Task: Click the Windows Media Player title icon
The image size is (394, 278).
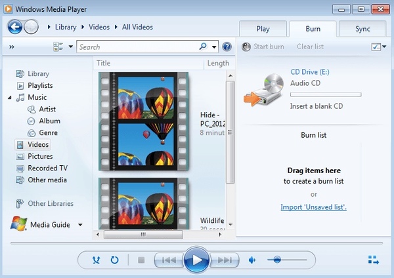Action: [x=8, y=9]
